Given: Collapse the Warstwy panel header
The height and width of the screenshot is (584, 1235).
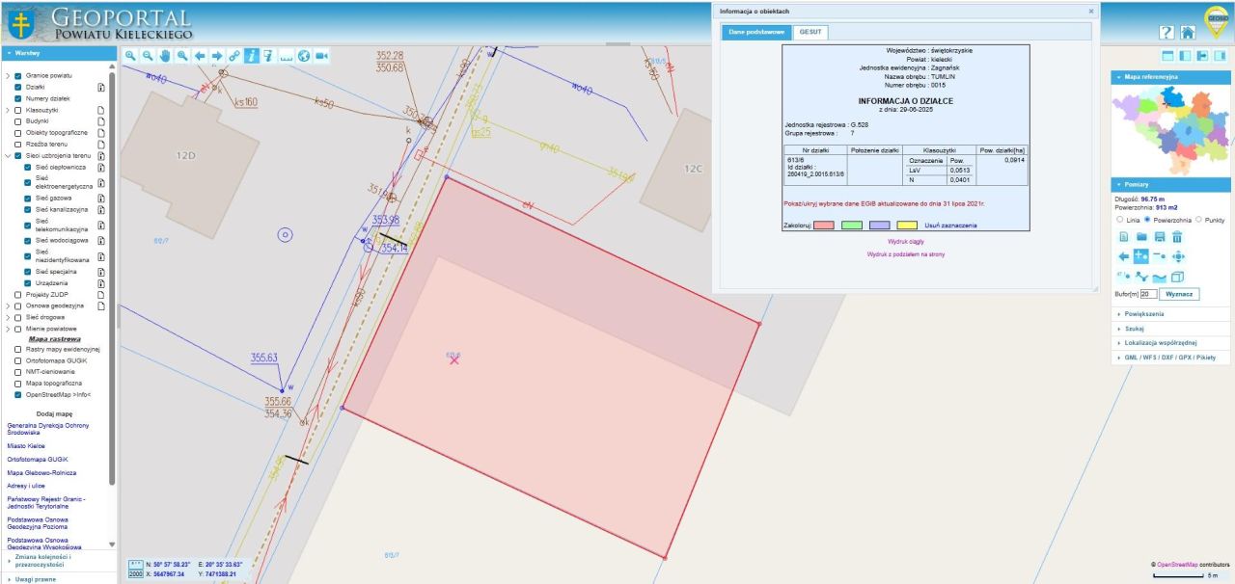Looking at the screenshot, I should click(57, 54).
